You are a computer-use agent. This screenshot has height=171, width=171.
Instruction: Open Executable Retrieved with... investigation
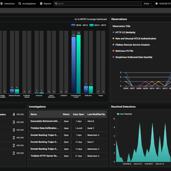pos(45,121)
